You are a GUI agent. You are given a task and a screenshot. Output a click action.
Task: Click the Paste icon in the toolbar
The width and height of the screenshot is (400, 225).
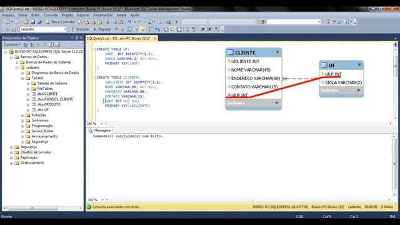121,22
